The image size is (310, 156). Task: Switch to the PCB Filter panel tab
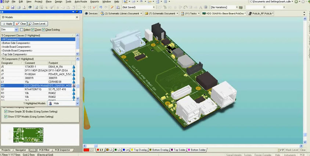[x=44, y=150]
